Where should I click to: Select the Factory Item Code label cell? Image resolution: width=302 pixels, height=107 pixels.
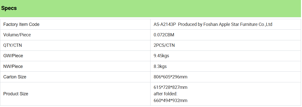coord(75,24)
